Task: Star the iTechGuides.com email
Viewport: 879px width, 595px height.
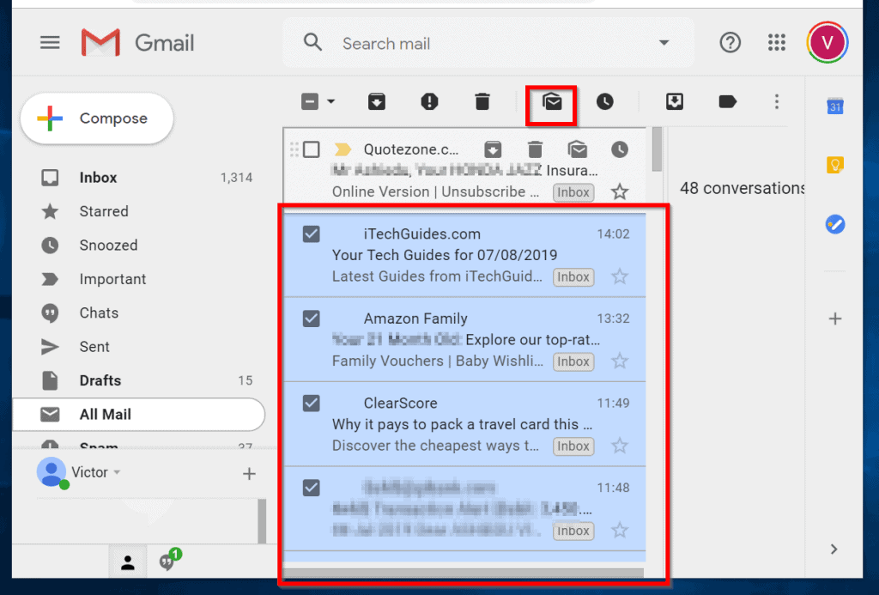Action: pos(620,276)
